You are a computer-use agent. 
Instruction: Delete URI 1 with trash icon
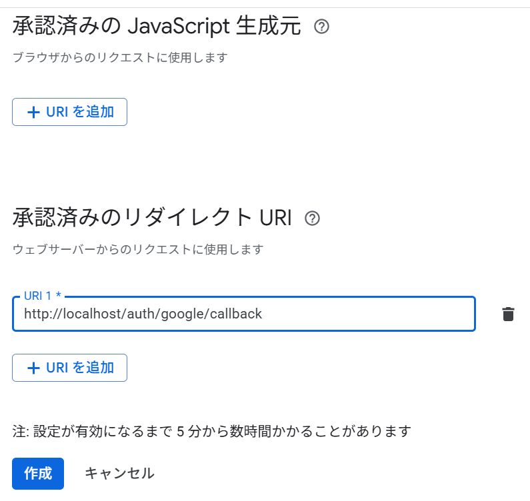(x=508, y=314)
